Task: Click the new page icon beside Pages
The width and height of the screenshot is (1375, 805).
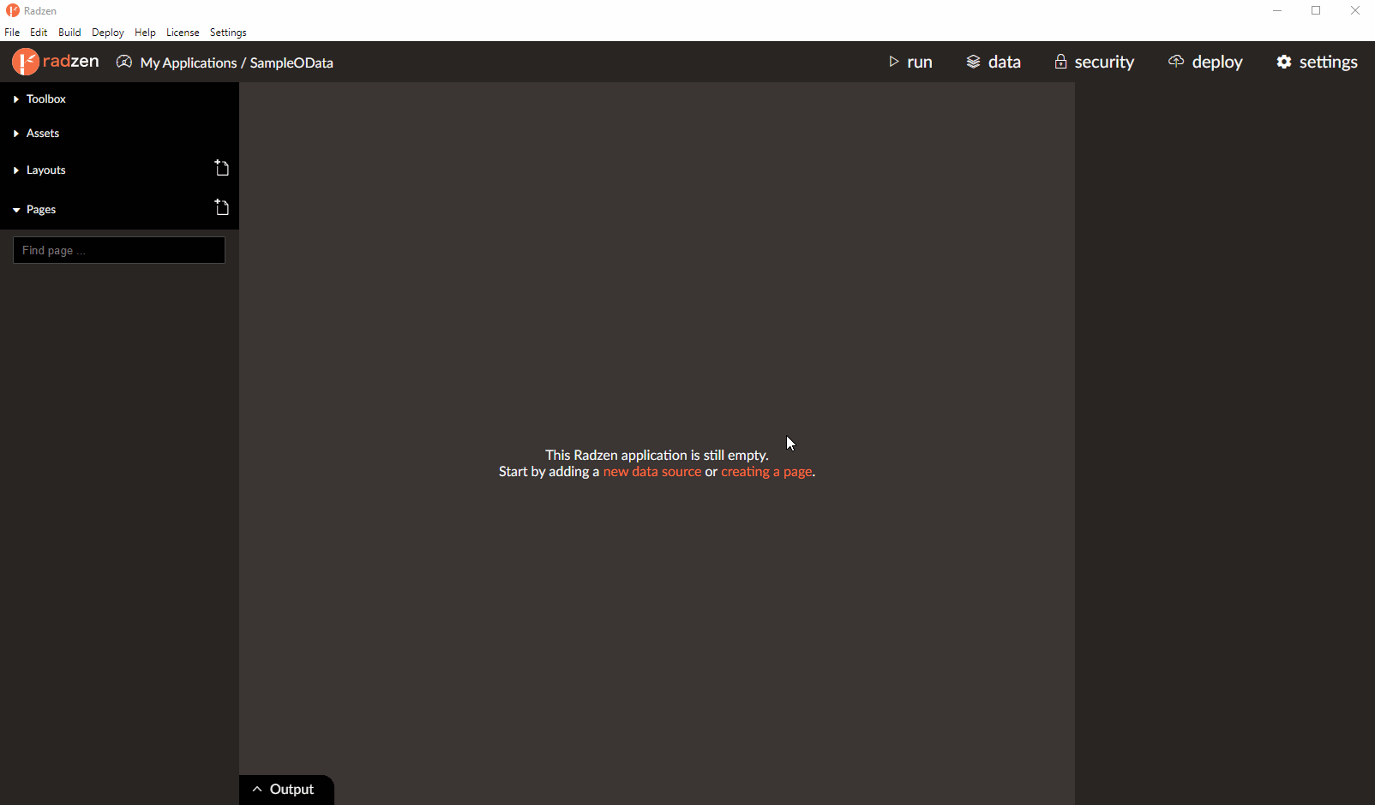Action: tap(222, 207)
